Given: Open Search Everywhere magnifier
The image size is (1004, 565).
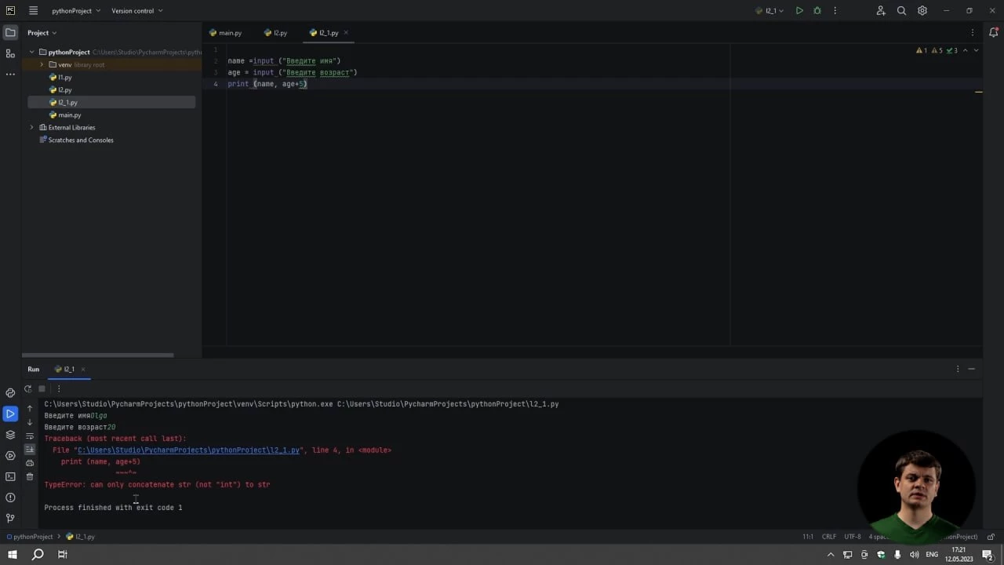Looking at the screenshot, I should pos(901,10).
